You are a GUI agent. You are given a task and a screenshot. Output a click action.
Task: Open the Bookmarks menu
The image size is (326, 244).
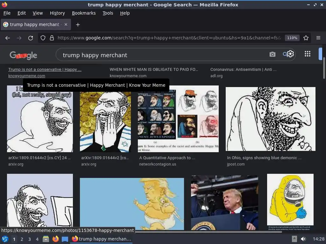(84, 13)
